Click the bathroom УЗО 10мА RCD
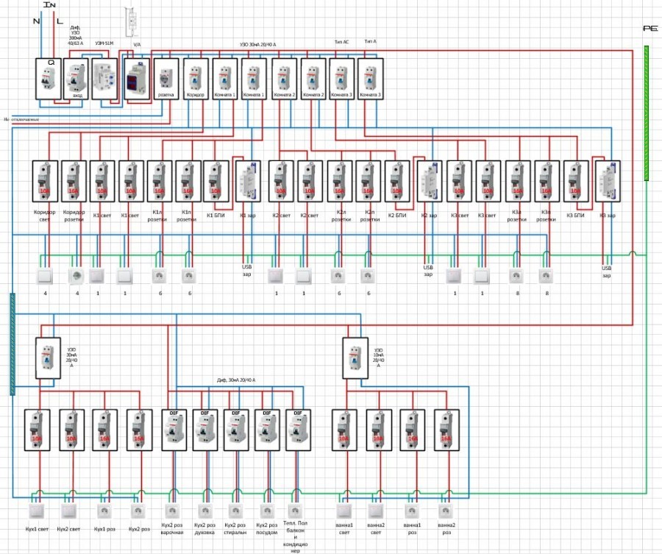The height and width of the screenshot is (554, 662). point(356,357)
